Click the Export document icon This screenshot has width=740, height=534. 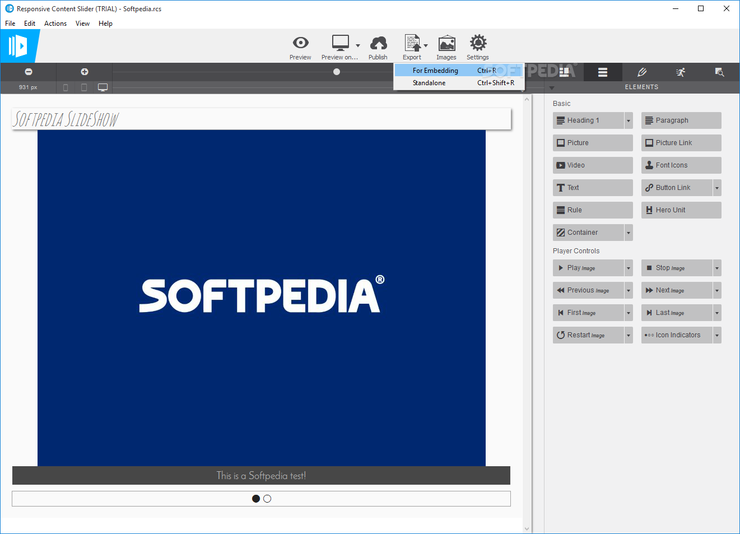coord(412,43)
